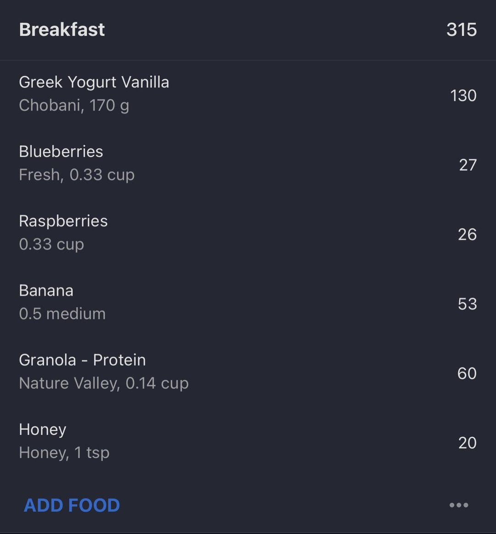This screenshot has width=496, height=534.
Task: Click the 53 calorie value for Banana
Action: pyautogui.click(x=467, y=304)
